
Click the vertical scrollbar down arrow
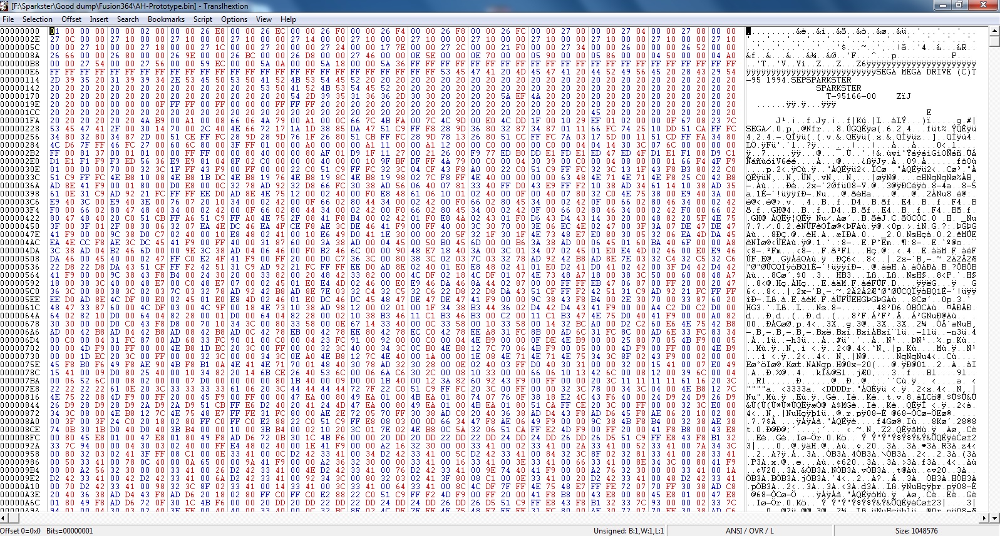(x=994, y=518)
